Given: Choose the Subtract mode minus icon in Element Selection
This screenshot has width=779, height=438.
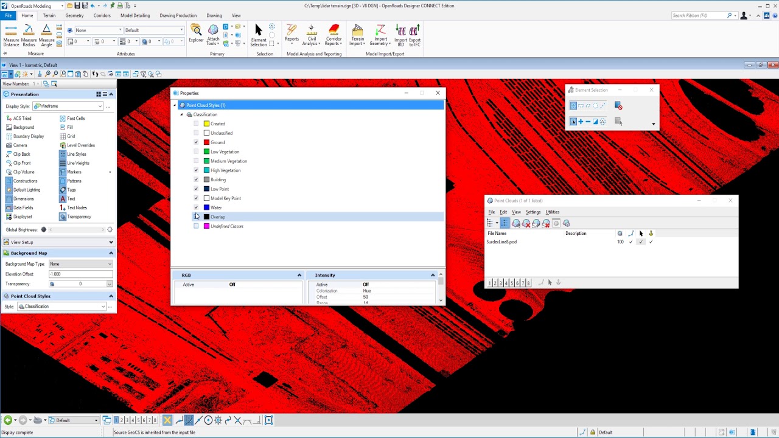Looking at the screenshot, I should click(588, 122).
